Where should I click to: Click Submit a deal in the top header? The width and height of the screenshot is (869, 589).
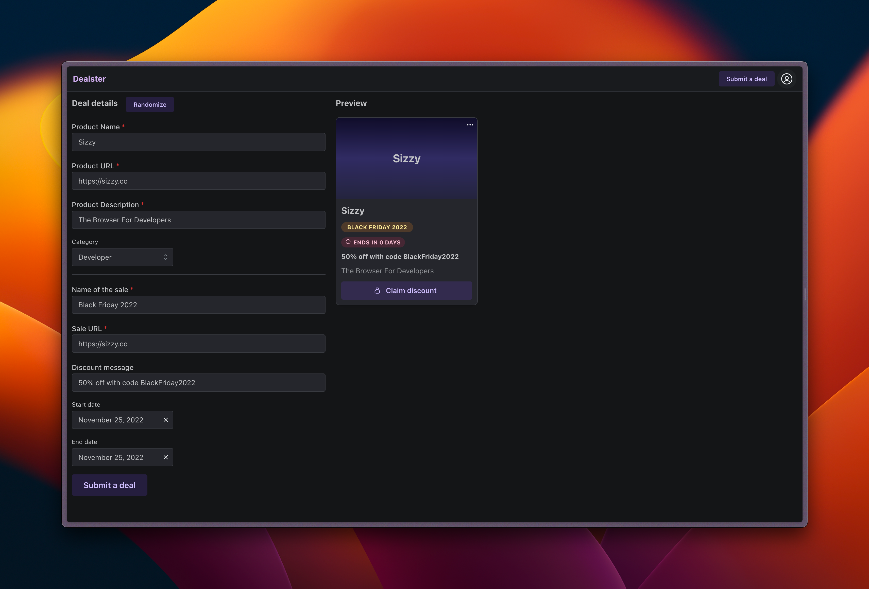coord(746,79)
